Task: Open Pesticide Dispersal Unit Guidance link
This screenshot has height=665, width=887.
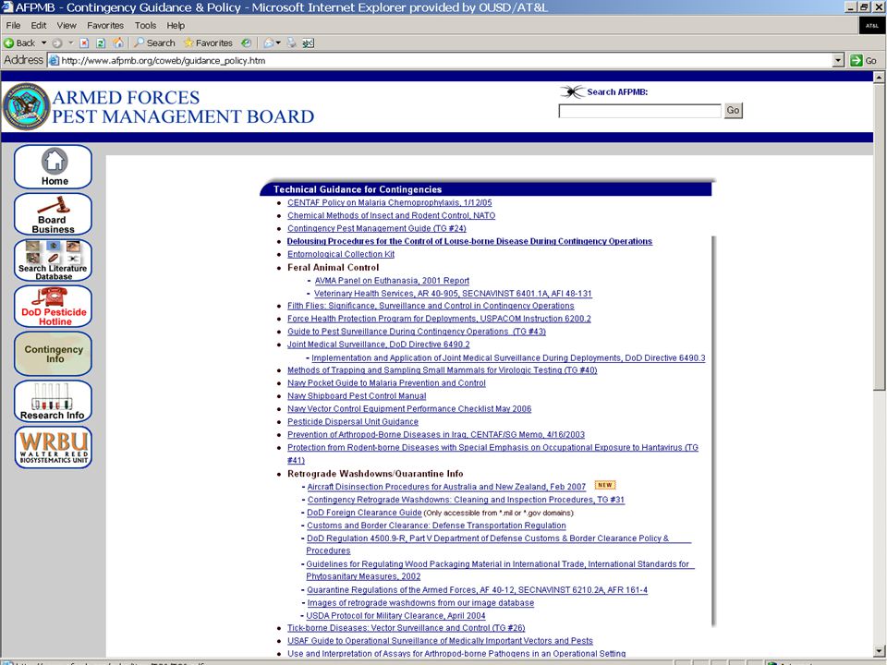Action: pos(353,422)
